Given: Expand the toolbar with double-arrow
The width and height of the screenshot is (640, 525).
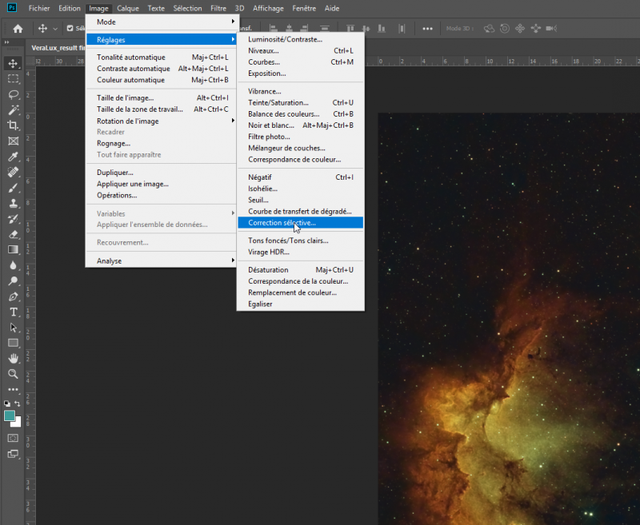Looking at the screenshot, I should pos(6,42).
